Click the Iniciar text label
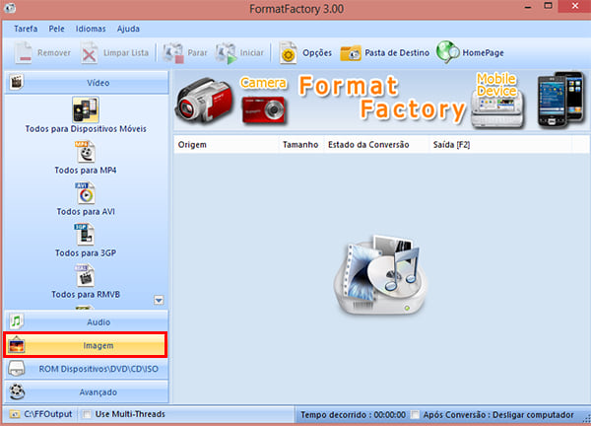 pos(252,53)
